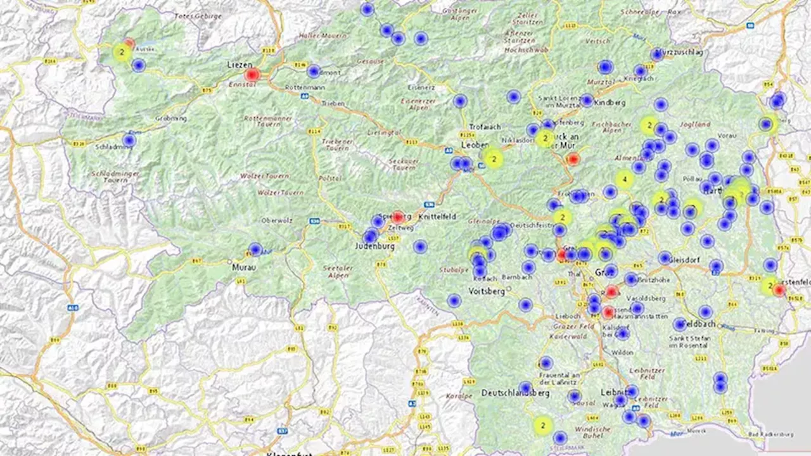Viewport: 811px width, 456px height.
Task: Click the Liezen town label
Action: tap(240, 65)
